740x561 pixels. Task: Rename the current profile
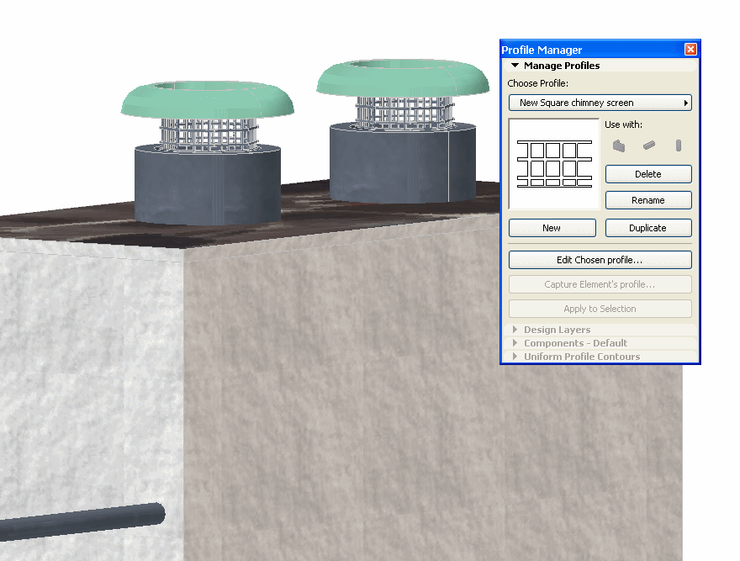point(647,199)
